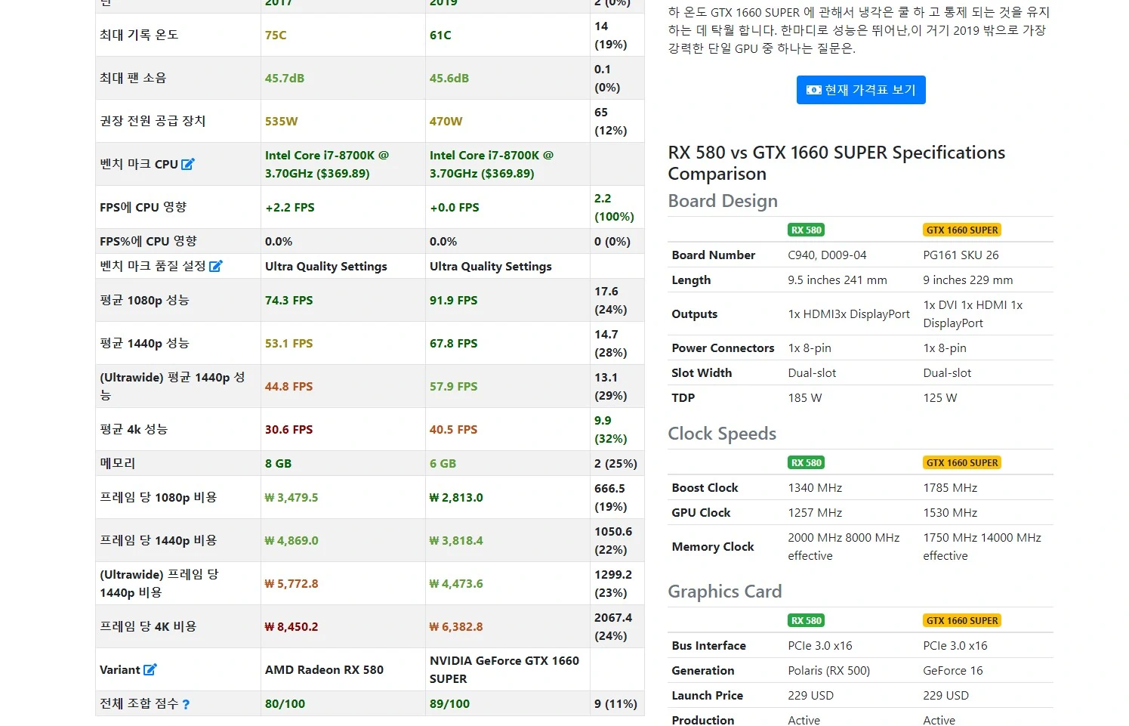Viewport: 1129px width, 726px height.
Task: Select 91.9 FPS in 평균 1080p 성능 row
Action: coord(453,300)
